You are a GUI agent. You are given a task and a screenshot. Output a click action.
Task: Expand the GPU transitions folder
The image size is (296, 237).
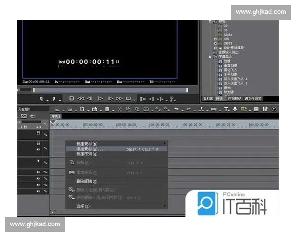pyautogui.click(x=215, y=39)
